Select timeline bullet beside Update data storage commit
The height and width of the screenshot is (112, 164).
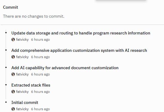tap(6, 33)
